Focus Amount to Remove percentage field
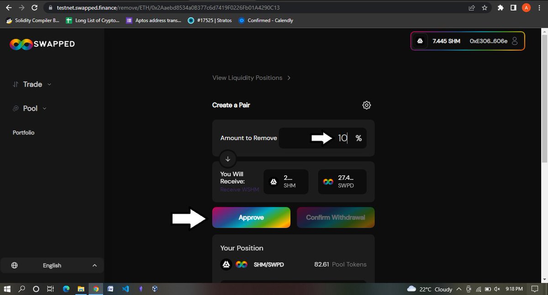The image size is (548, 295). [x=322, y=138]
